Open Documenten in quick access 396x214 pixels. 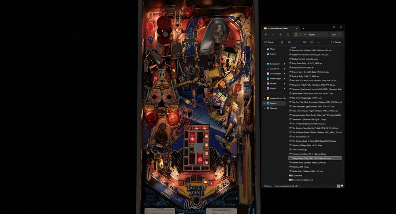(x=275, y=73)
